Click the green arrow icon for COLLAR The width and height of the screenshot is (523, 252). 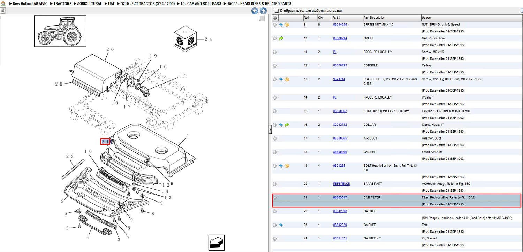coord(287,125)
